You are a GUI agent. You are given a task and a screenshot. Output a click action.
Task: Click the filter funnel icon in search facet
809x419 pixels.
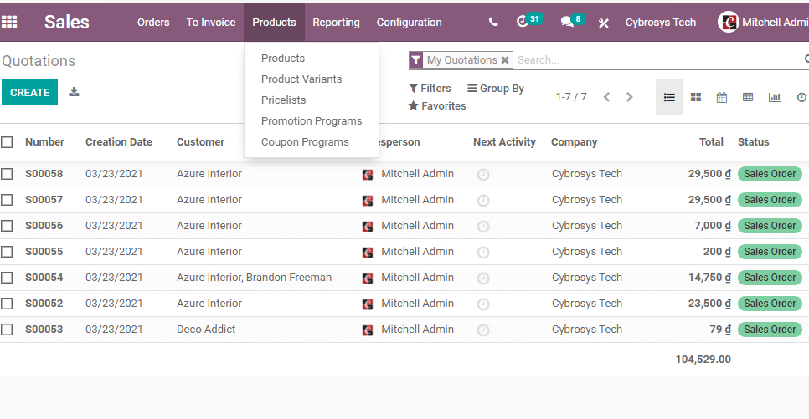(x=416, y=59)
